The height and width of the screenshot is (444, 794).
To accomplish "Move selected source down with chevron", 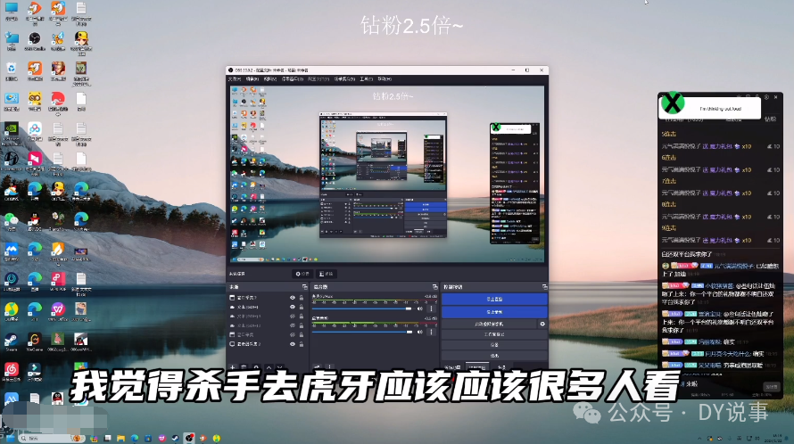I will [x=280, y=367].
